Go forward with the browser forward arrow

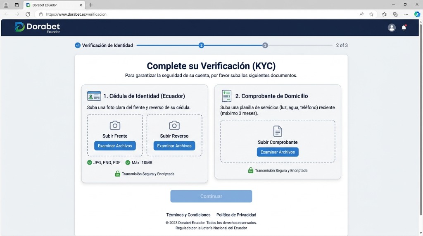(x=17, y=14)
